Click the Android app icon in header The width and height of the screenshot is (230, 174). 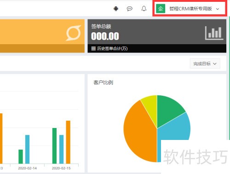pos(116,9)
